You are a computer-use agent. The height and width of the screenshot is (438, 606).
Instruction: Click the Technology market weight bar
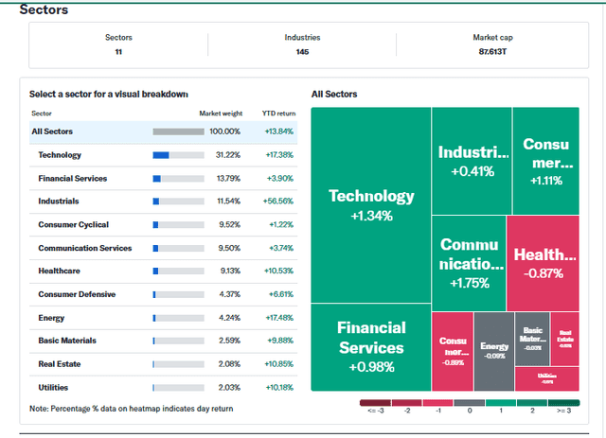pos(179,155)
